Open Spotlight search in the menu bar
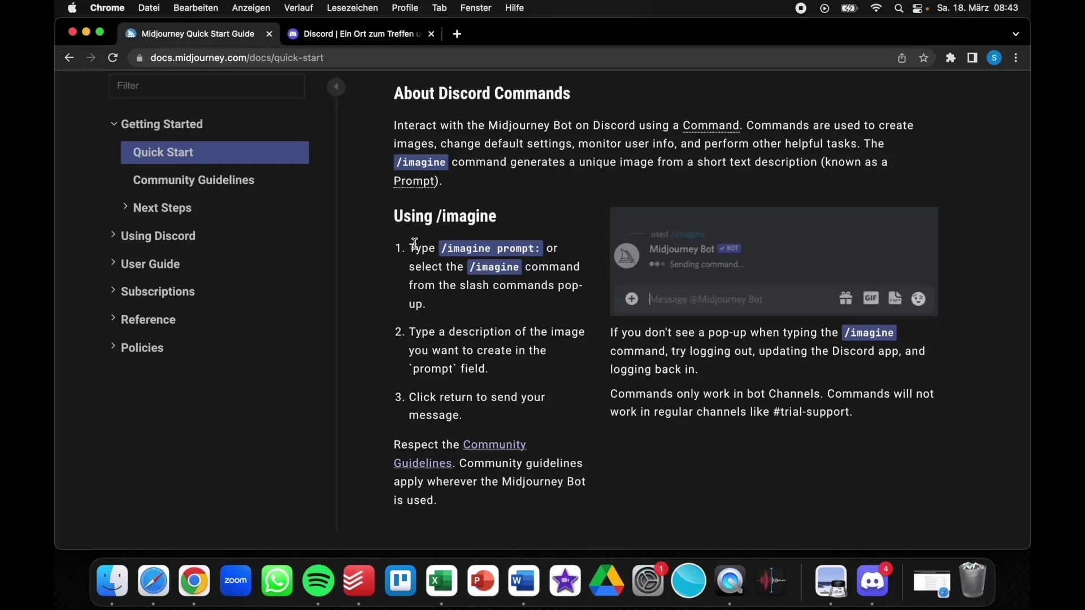The image size is (1085, 610). coord(899,8)
